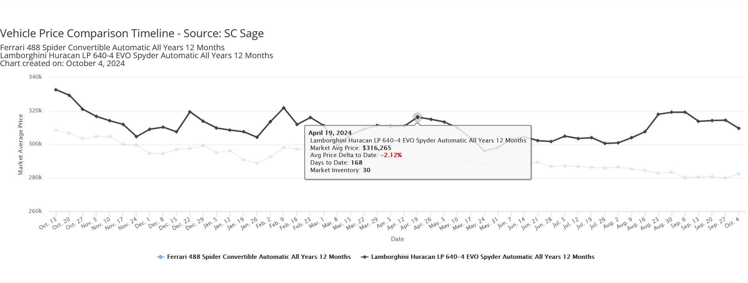Viewport: 748px width, 283px height.
Task: Select highlighted April 19 Lamborghini data point
Action: click(x=417, y=117)
